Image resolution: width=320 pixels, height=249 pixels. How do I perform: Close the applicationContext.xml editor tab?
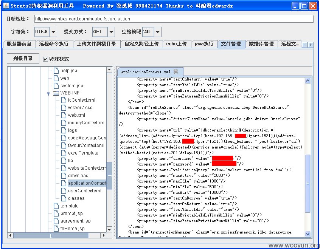click(x=176, y=71)
